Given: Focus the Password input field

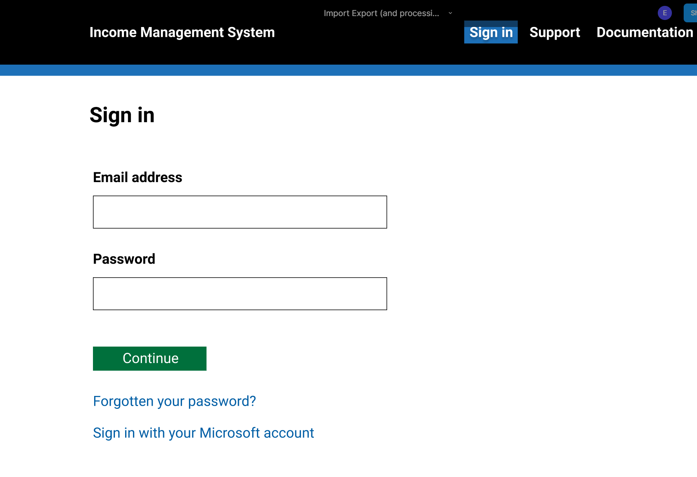Looking at the screenshot, I should pos(240,294).
